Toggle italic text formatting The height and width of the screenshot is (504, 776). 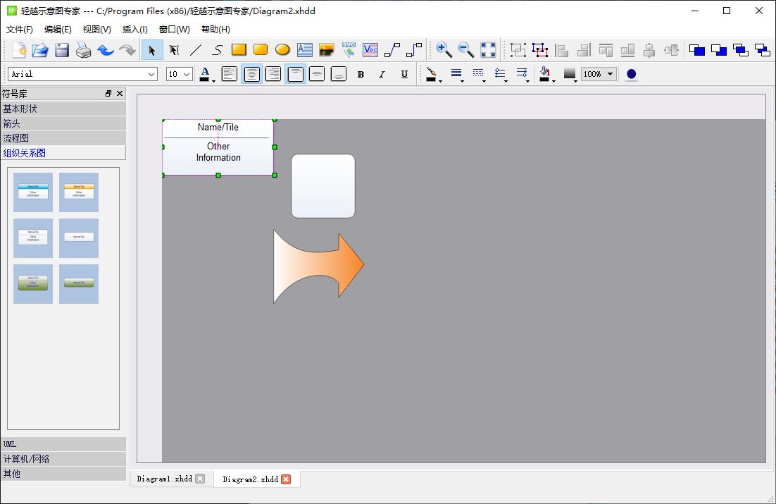(382, 74)
